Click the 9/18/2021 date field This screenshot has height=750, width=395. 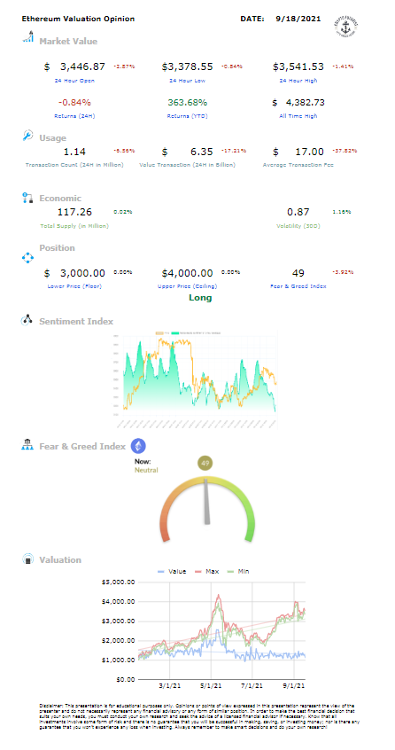tap(298, 19)
